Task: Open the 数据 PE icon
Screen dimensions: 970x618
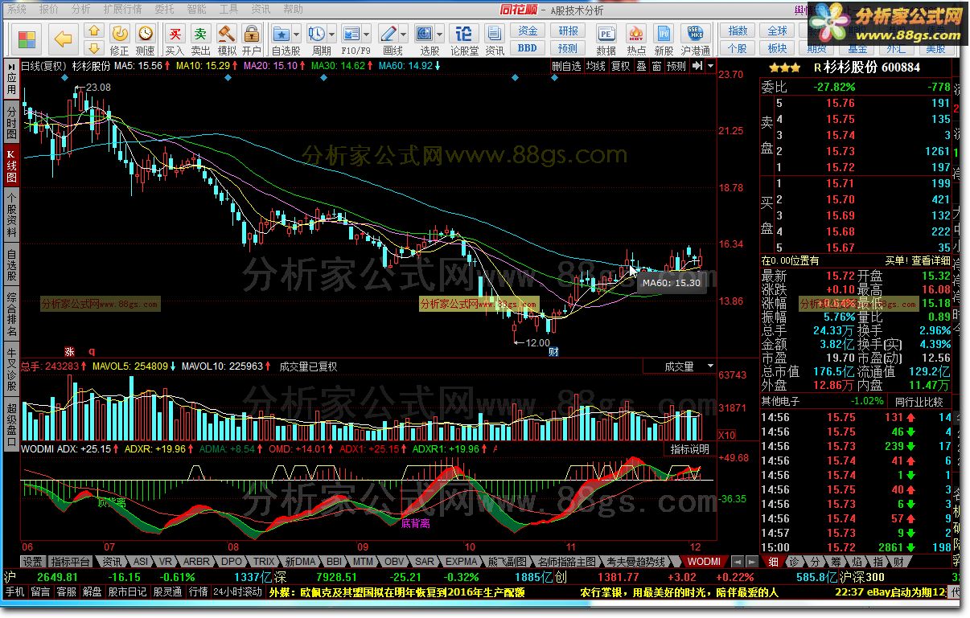Action: [606, 34]
